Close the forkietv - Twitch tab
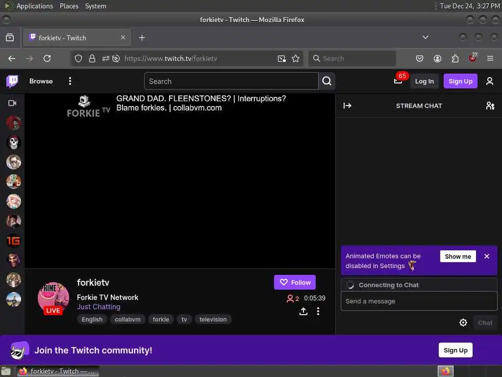 point(123,37)
